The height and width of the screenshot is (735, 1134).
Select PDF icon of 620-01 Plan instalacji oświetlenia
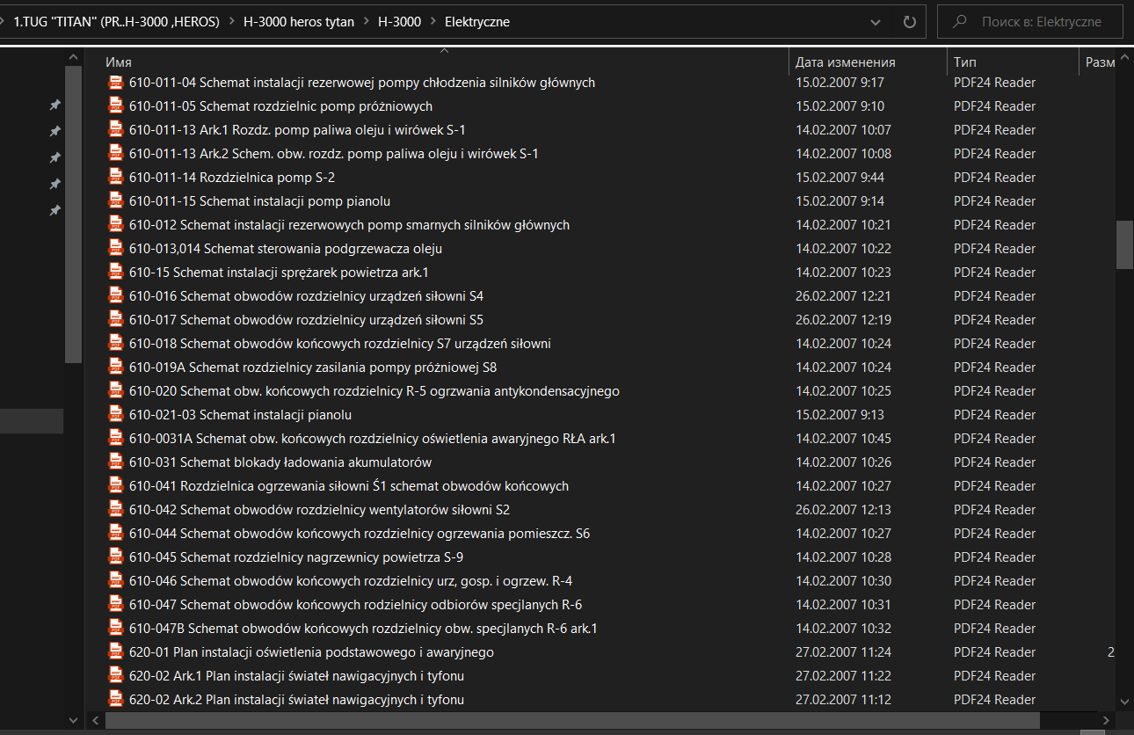click(x=115, y=652)
